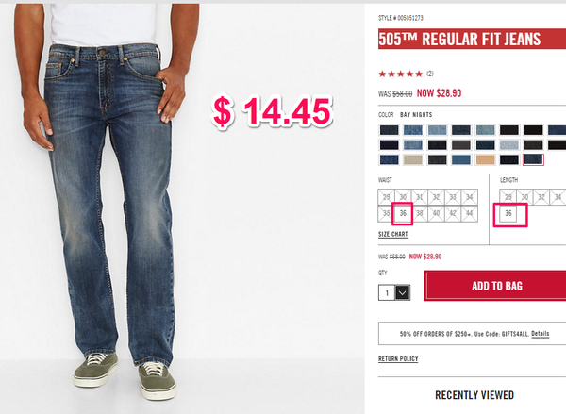
Task: Choose the selected Bay Nights swatch
Action: coord(533,159)
